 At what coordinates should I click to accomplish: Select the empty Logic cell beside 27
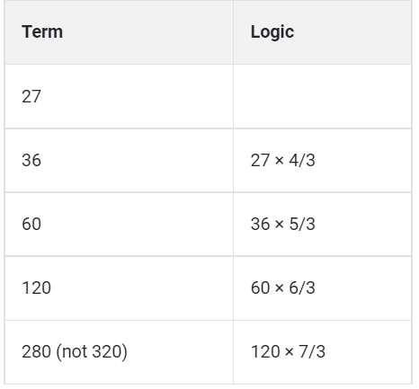tap(323, 96)
